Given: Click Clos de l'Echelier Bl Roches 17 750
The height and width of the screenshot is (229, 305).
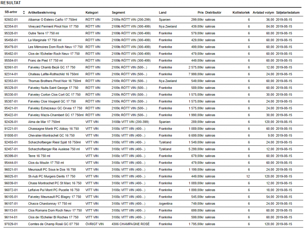Looking at the screenshot, I should click(x=53, y=217).
